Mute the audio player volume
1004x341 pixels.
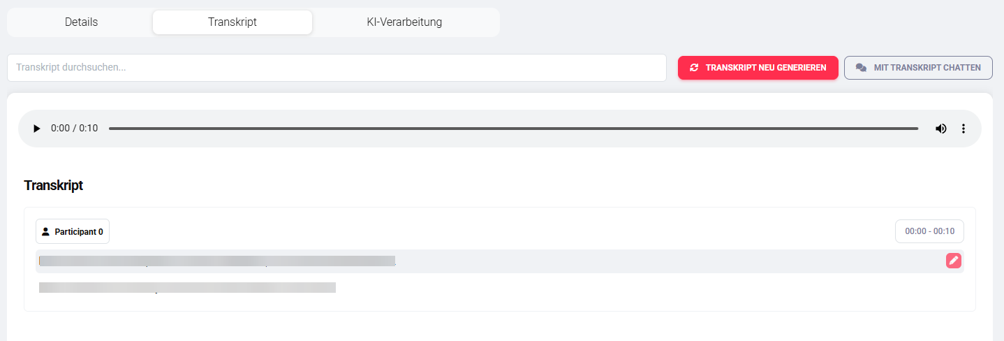click(x=941, y=129)
